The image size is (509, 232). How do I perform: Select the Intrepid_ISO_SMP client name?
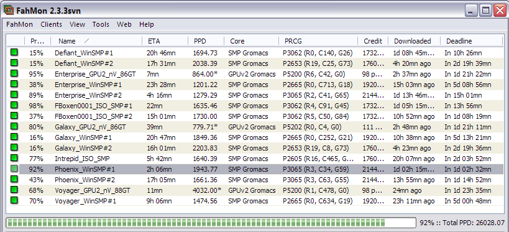(82, 159)
